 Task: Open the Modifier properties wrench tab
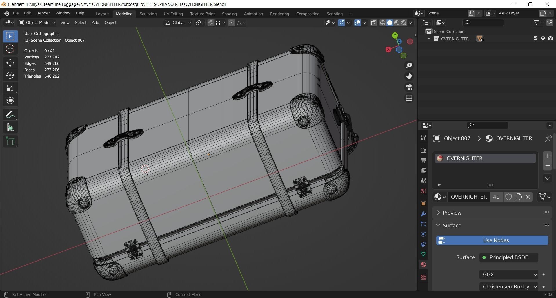[423, 214]
